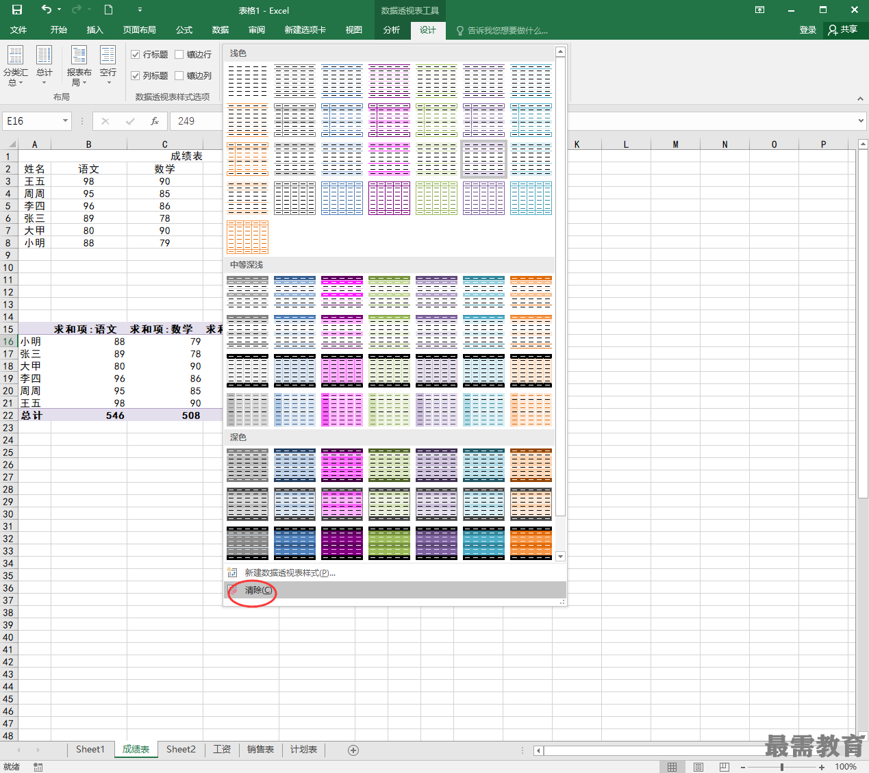Click the formula bar value 249
Viewport: 869px width, 773px height.
(x=186, y=121)
